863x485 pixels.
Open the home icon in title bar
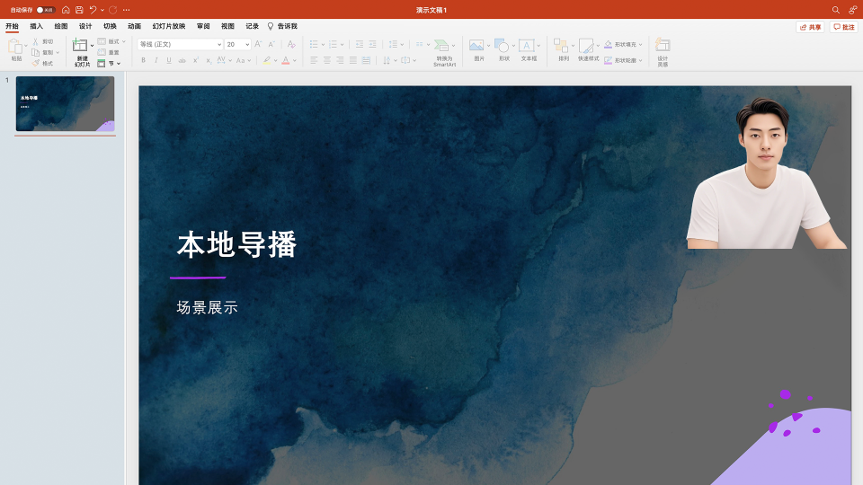coord(66,10)
